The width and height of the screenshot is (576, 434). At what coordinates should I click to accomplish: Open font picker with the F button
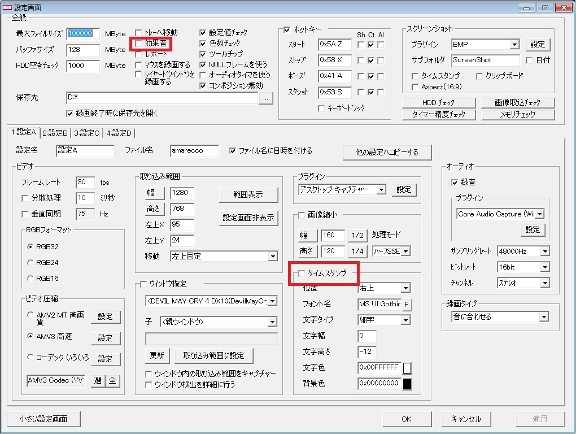click(407, 305)
